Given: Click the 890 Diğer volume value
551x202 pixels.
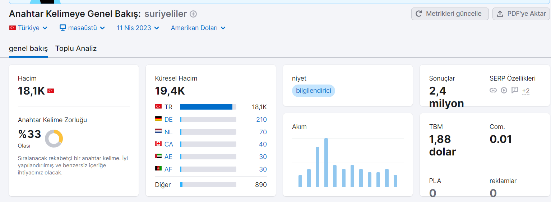Looking at the screenshot, I should 261,185.
